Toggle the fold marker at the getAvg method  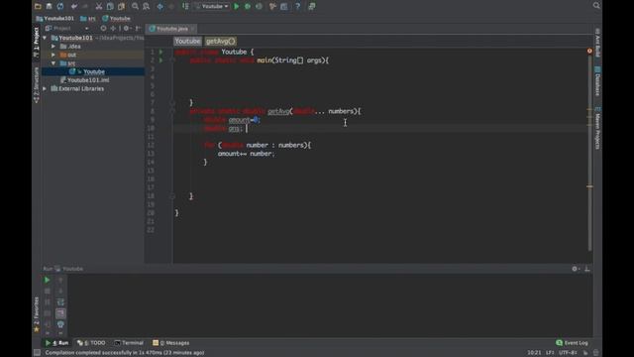172,111
